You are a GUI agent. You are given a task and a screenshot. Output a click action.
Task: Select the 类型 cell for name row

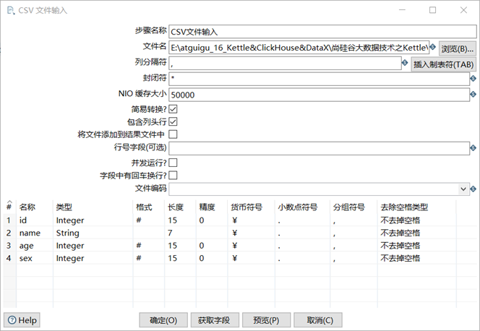pyautogui.click(x=93, y=233)
